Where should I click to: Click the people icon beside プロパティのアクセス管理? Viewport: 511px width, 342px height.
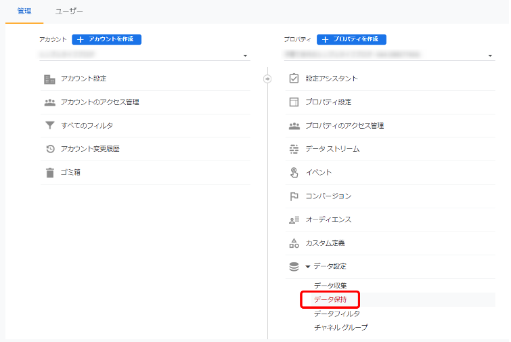[x=294, y=126]
